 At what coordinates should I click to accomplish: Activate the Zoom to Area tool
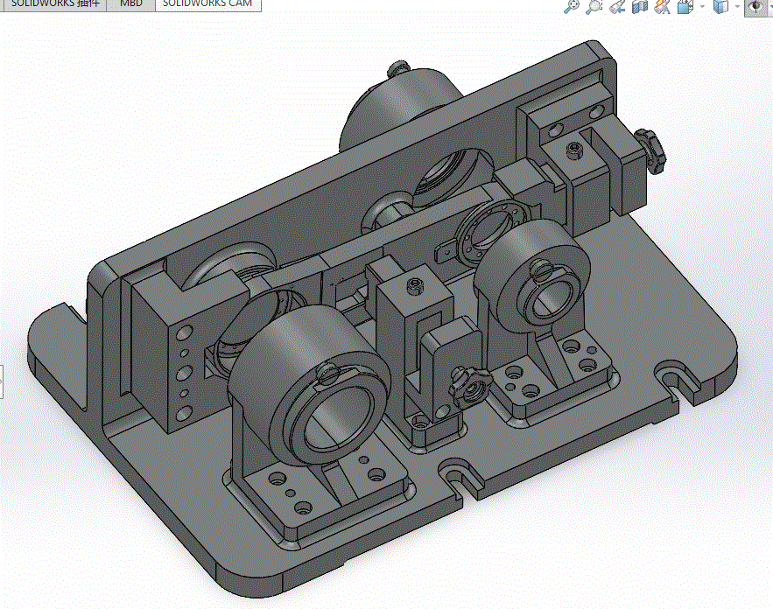coord(594,6)
